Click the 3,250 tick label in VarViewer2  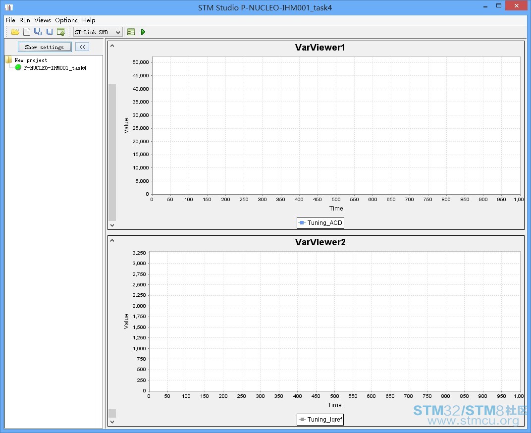[x=139, y=253]
